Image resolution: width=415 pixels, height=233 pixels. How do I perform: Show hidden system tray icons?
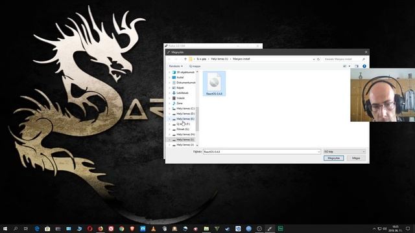click(x=374, y=228)
